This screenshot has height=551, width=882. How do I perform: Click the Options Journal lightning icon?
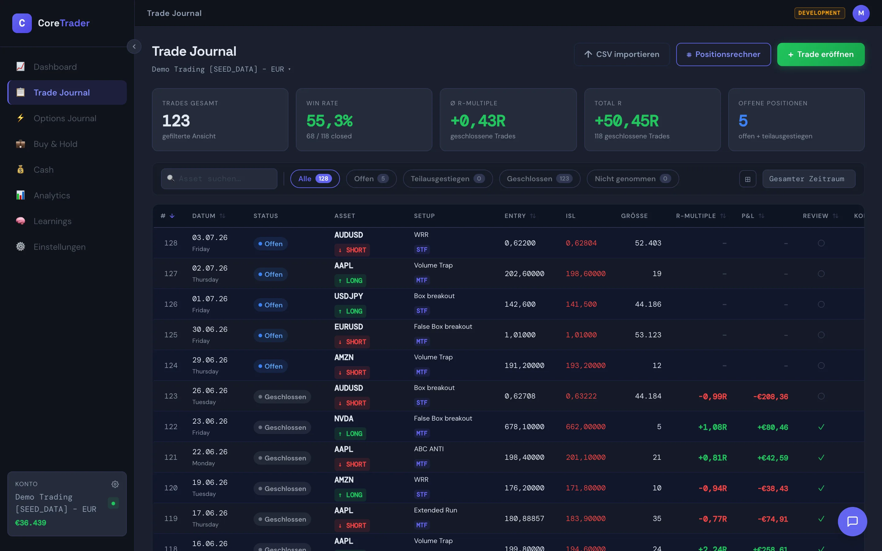(21, 118)
